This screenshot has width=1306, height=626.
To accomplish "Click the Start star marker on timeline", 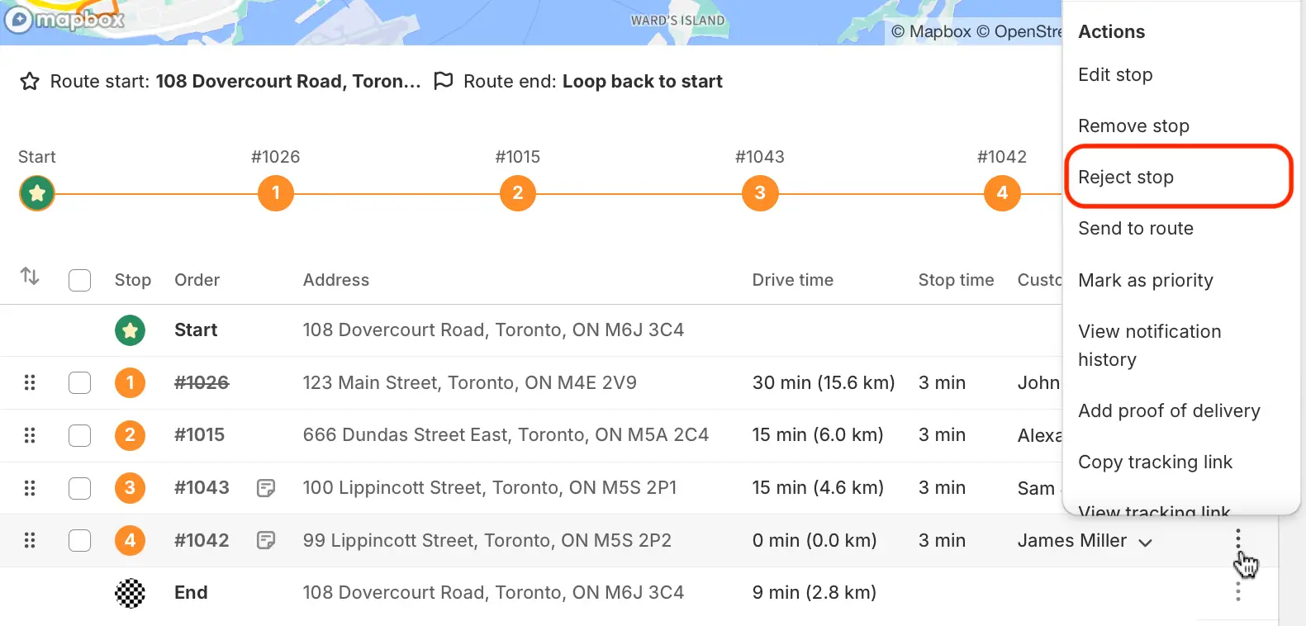I will pos(37,193).
